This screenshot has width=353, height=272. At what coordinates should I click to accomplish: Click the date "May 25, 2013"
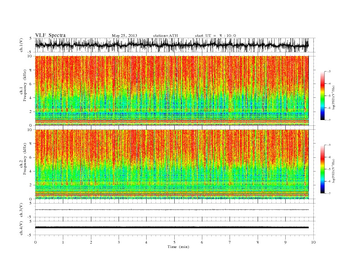point(124,36)
